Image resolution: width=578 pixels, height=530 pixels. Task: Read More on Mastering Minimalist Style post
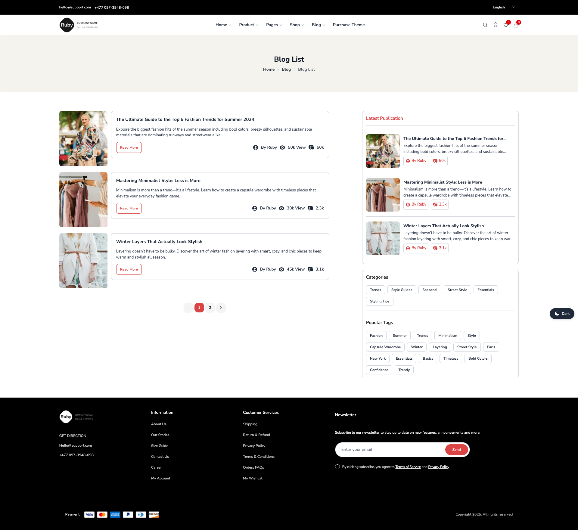click(129, 208)
